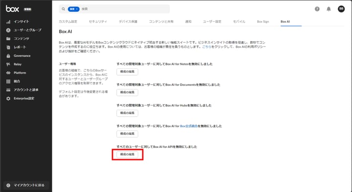
Task: Click the search magnifier icon
Action: [63, 9]
